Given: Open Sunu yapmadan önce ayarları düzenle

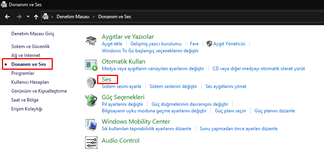Looking at the screenshot, I should pos(239,129).
